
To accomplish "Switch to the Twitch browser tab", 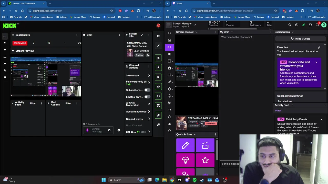I will pos(191,4).
